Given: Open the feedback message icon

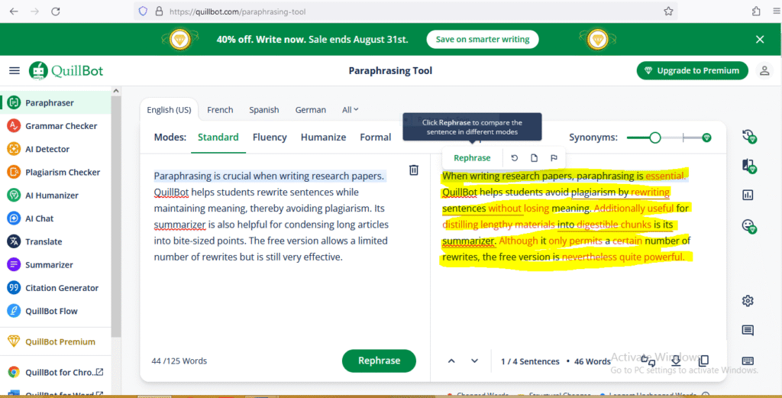Looking at the screenshot, I should (748, 330).
